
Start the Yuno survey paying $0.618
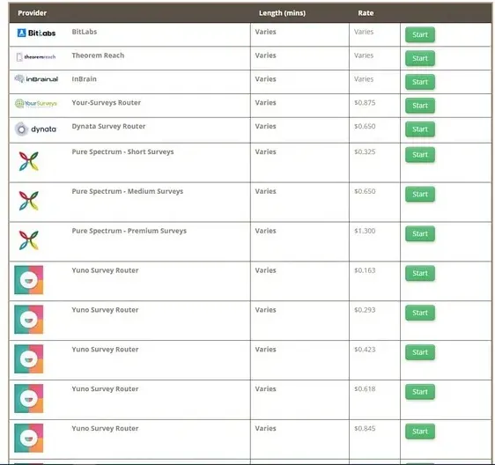(420, 392)
